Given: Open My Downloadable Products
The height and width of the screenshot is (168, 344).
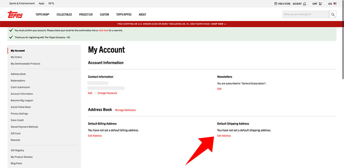Looking at the screenshot, I should [26, 64].
